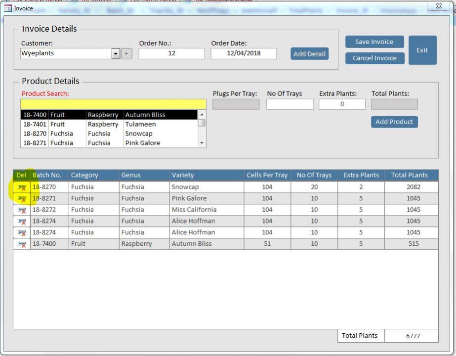This screenshot has width=456, height=356.
Task: Open the Customer dropdown arrow
Action: pos(116,53)
